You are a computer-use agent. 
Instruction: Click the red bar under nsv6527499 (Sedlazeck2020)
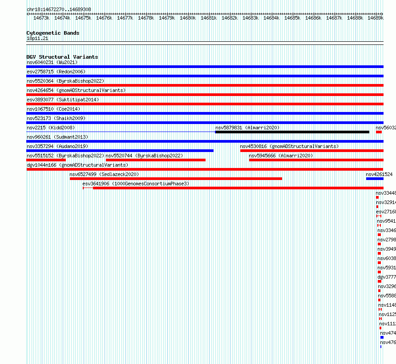pyautogui.click(x=176, y=179)
